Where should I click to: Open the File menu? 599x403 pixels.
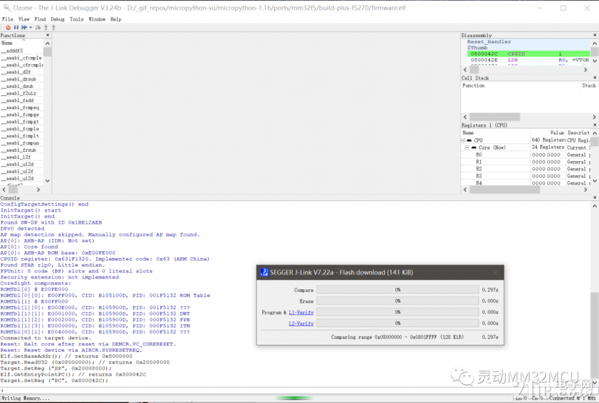point(8,19)
